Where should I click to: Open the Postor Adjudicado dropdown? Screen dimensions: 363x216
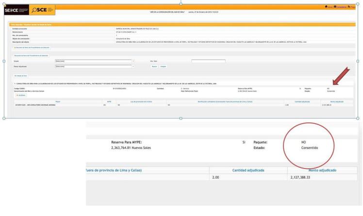tap(95, 66)
